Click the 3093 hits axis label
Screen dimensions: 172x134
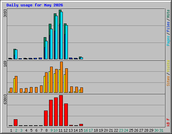pos(5,13)
